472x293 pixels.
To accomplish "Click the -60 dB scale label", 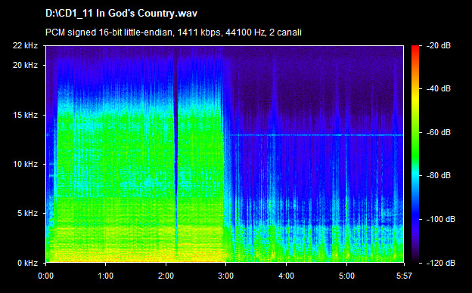I will pyautogui.click(x=439, y=132).
